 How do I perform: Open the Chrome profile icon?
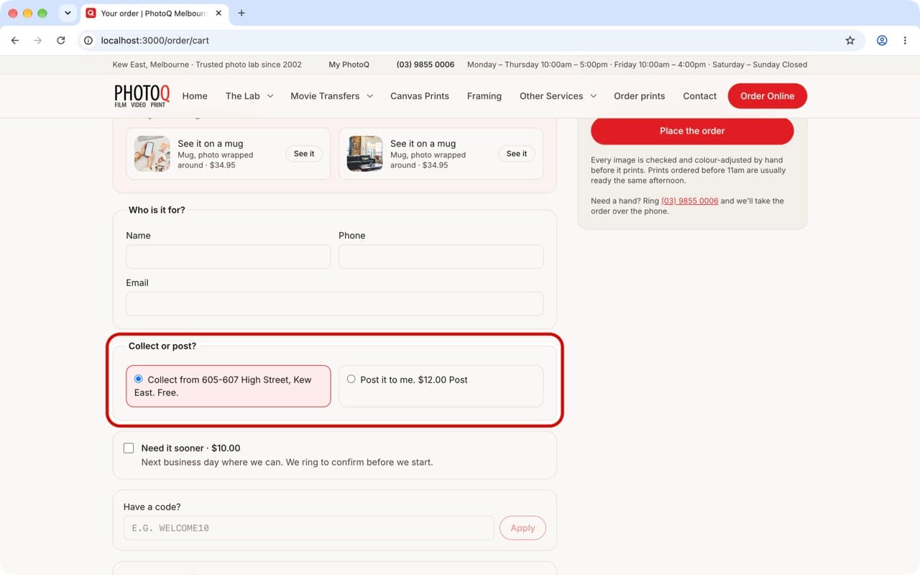882,41
